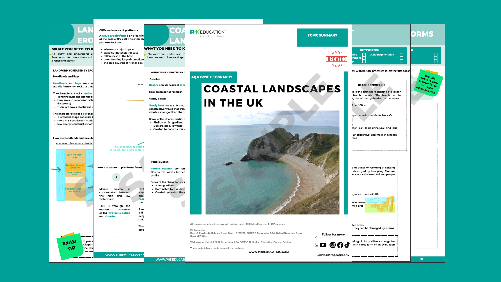Image resolution: width=501 pixels, height=282 pixels.
Task: Click 'fallen rocks at the base' bullet
Action: click(118, 56)
